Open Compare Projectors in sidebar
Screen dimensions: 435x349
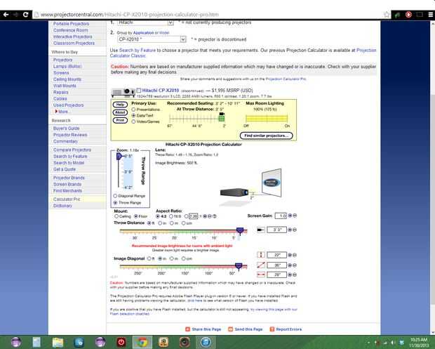72,150
